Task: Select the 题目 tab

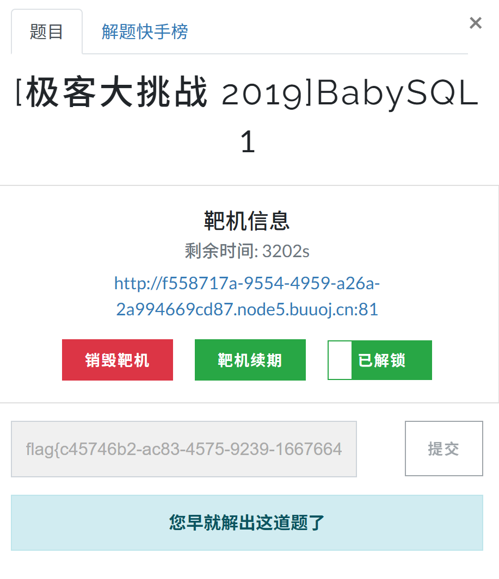Action: pyautogui.click(x=46, y=33)
